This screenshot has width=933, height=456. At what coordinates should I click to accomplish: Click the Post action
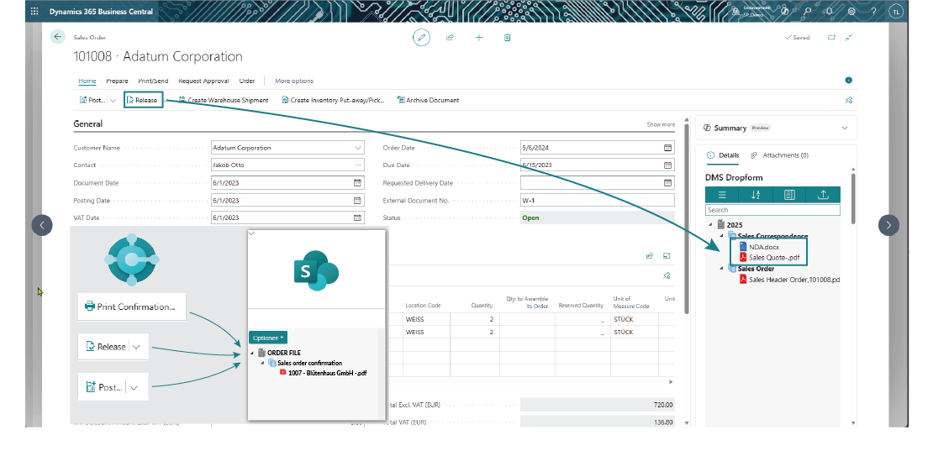(92, 100)
